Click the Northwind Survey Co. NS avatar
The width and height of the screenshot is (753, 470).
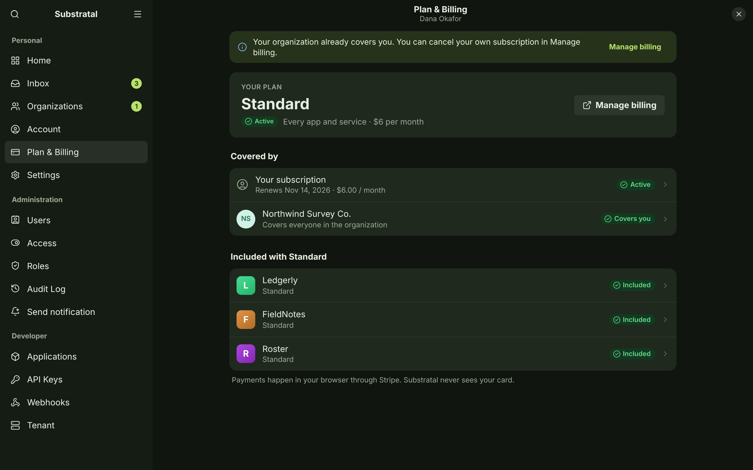pyautogui.click(x=246, y=219)
